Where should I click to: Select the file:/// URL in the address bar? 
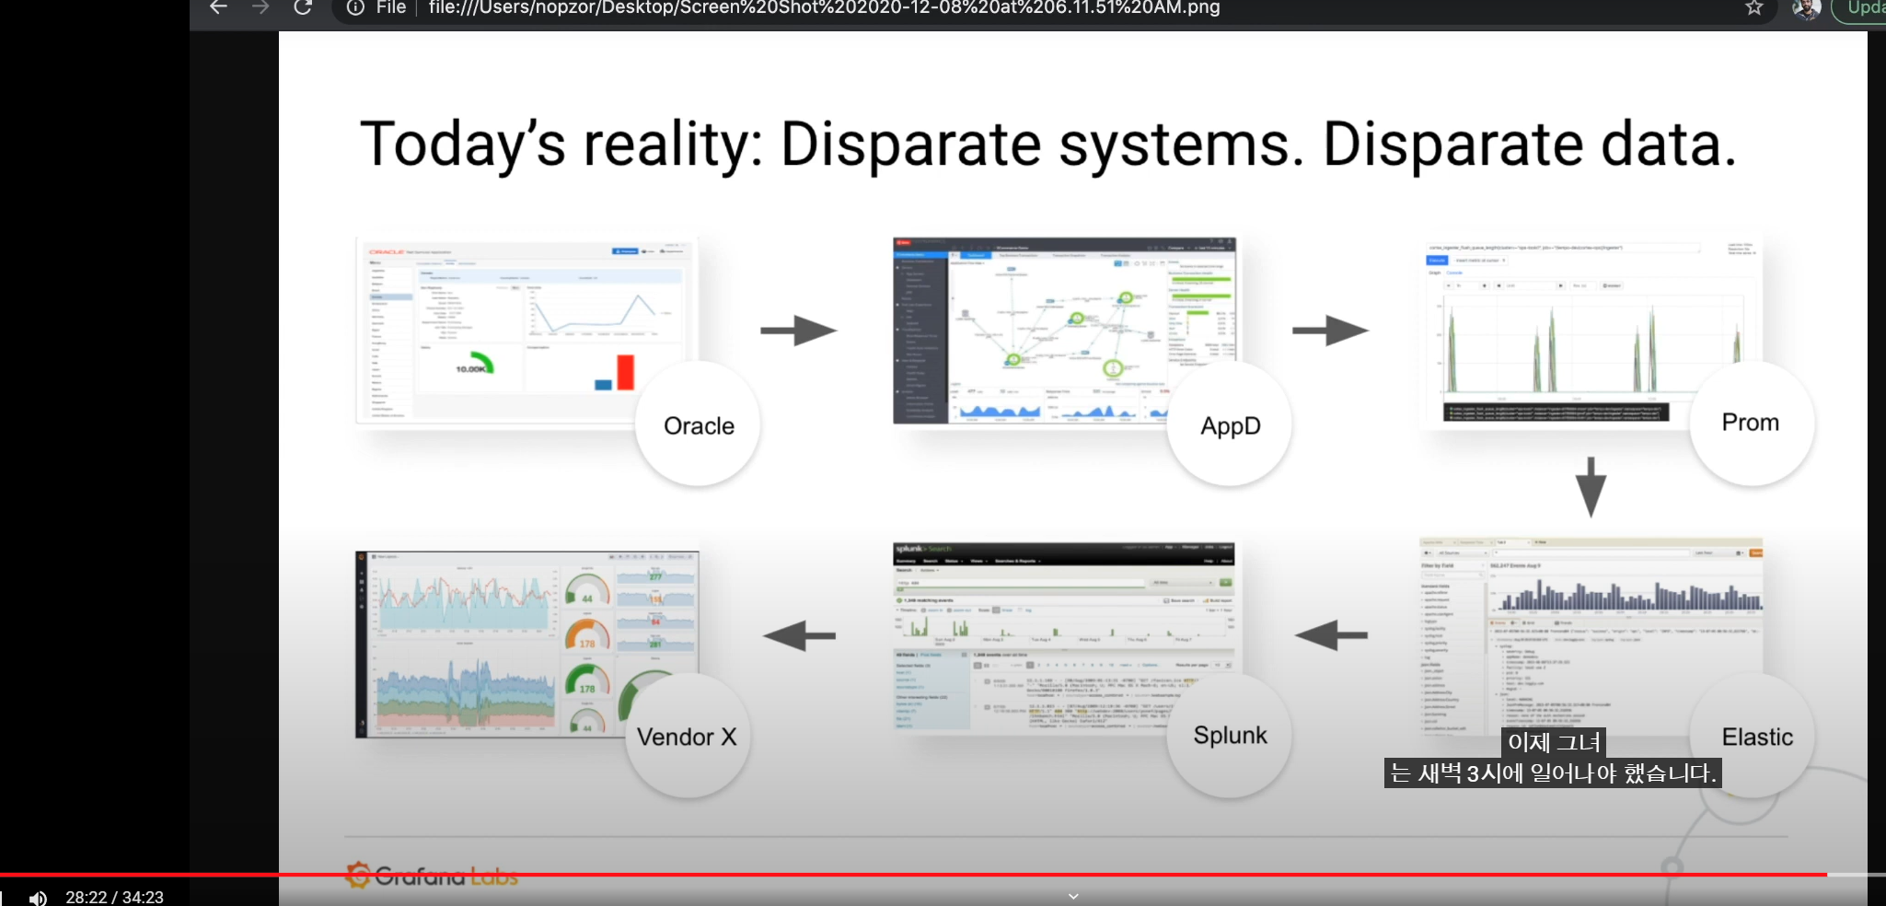coord(824,7)
